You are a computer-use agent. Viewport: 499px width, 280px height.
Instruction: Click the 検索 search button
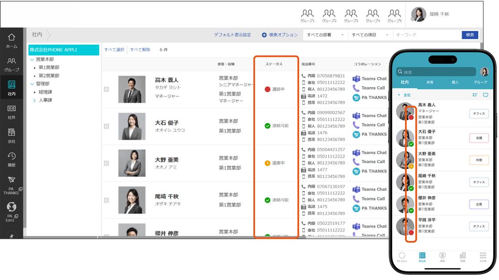(x=470, y=35)
